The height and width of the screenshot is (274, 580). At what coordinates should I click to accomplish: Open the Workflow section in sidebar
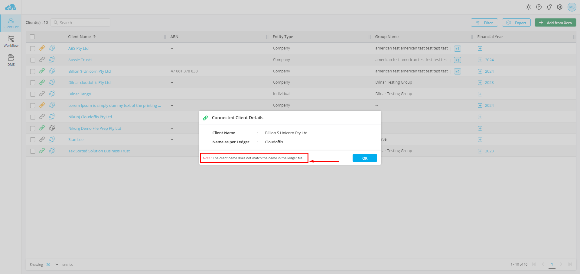click(x=11, y=42)
